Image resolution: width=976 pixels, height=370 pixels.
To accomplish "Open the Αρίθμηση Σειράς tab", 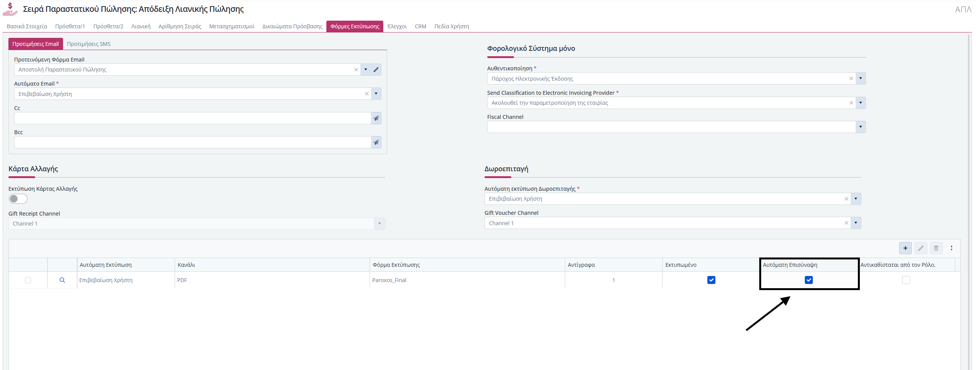I will click(x=180, y=26).
